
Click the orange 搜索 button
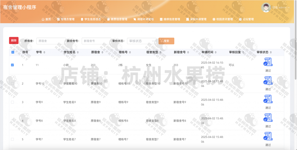pyautogui.click(x=166, y=41)
